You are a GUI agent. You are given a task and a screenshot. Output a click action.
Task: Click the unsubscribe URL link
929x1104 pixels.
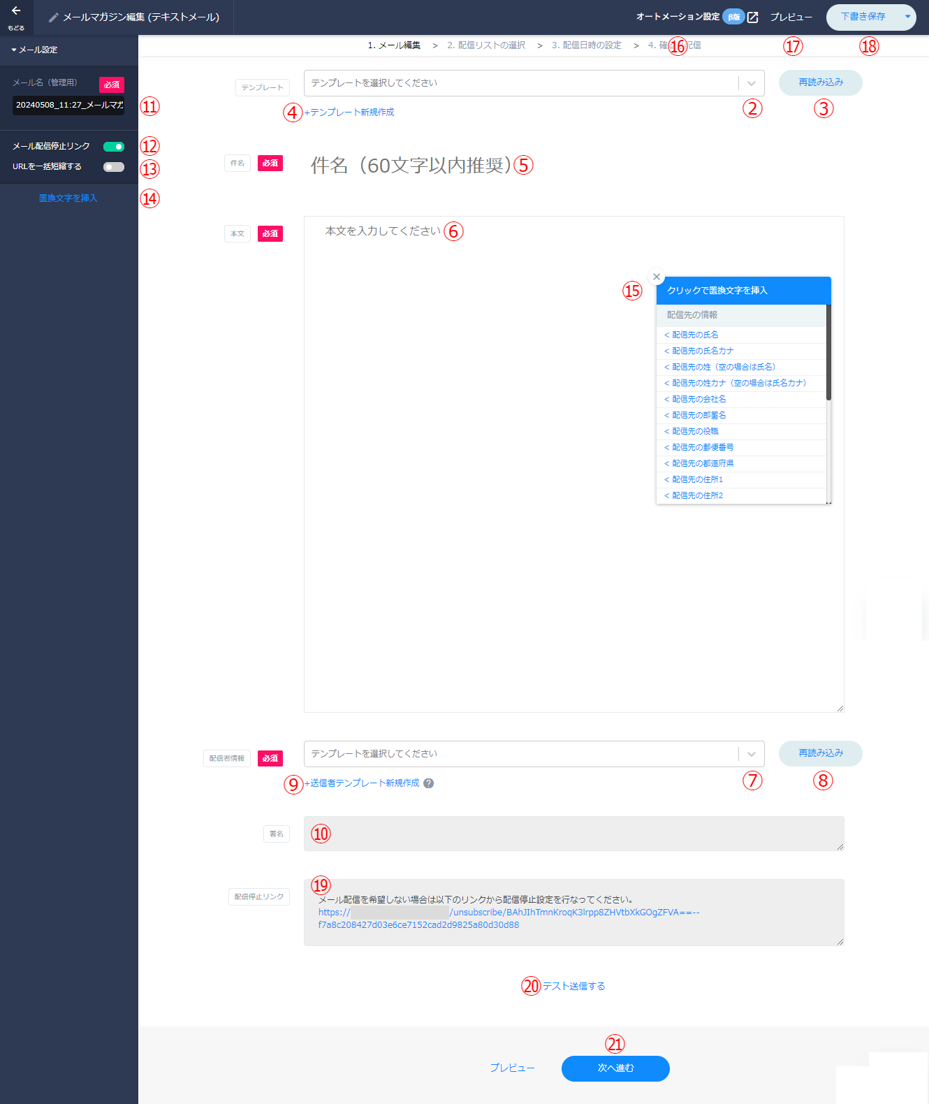509,919
